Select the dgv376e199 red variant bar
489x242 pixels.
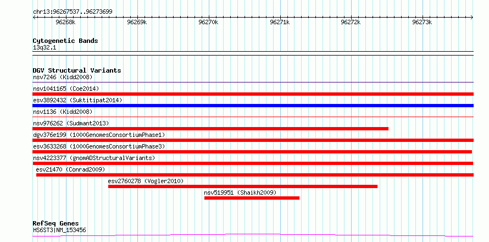(253, 140)
